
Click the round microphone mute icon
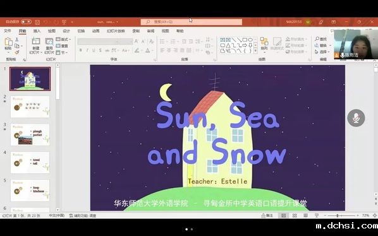click(x=356, y=118)
